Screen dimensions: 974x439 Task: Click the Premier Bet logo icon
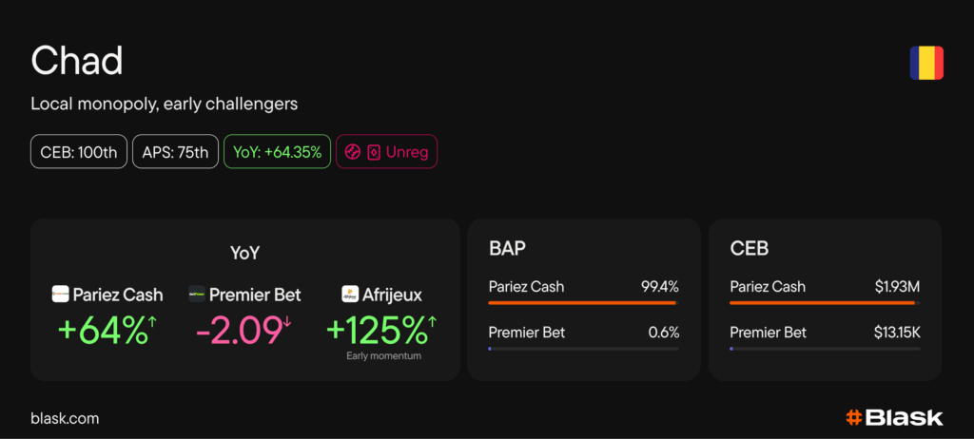point(197,295)
